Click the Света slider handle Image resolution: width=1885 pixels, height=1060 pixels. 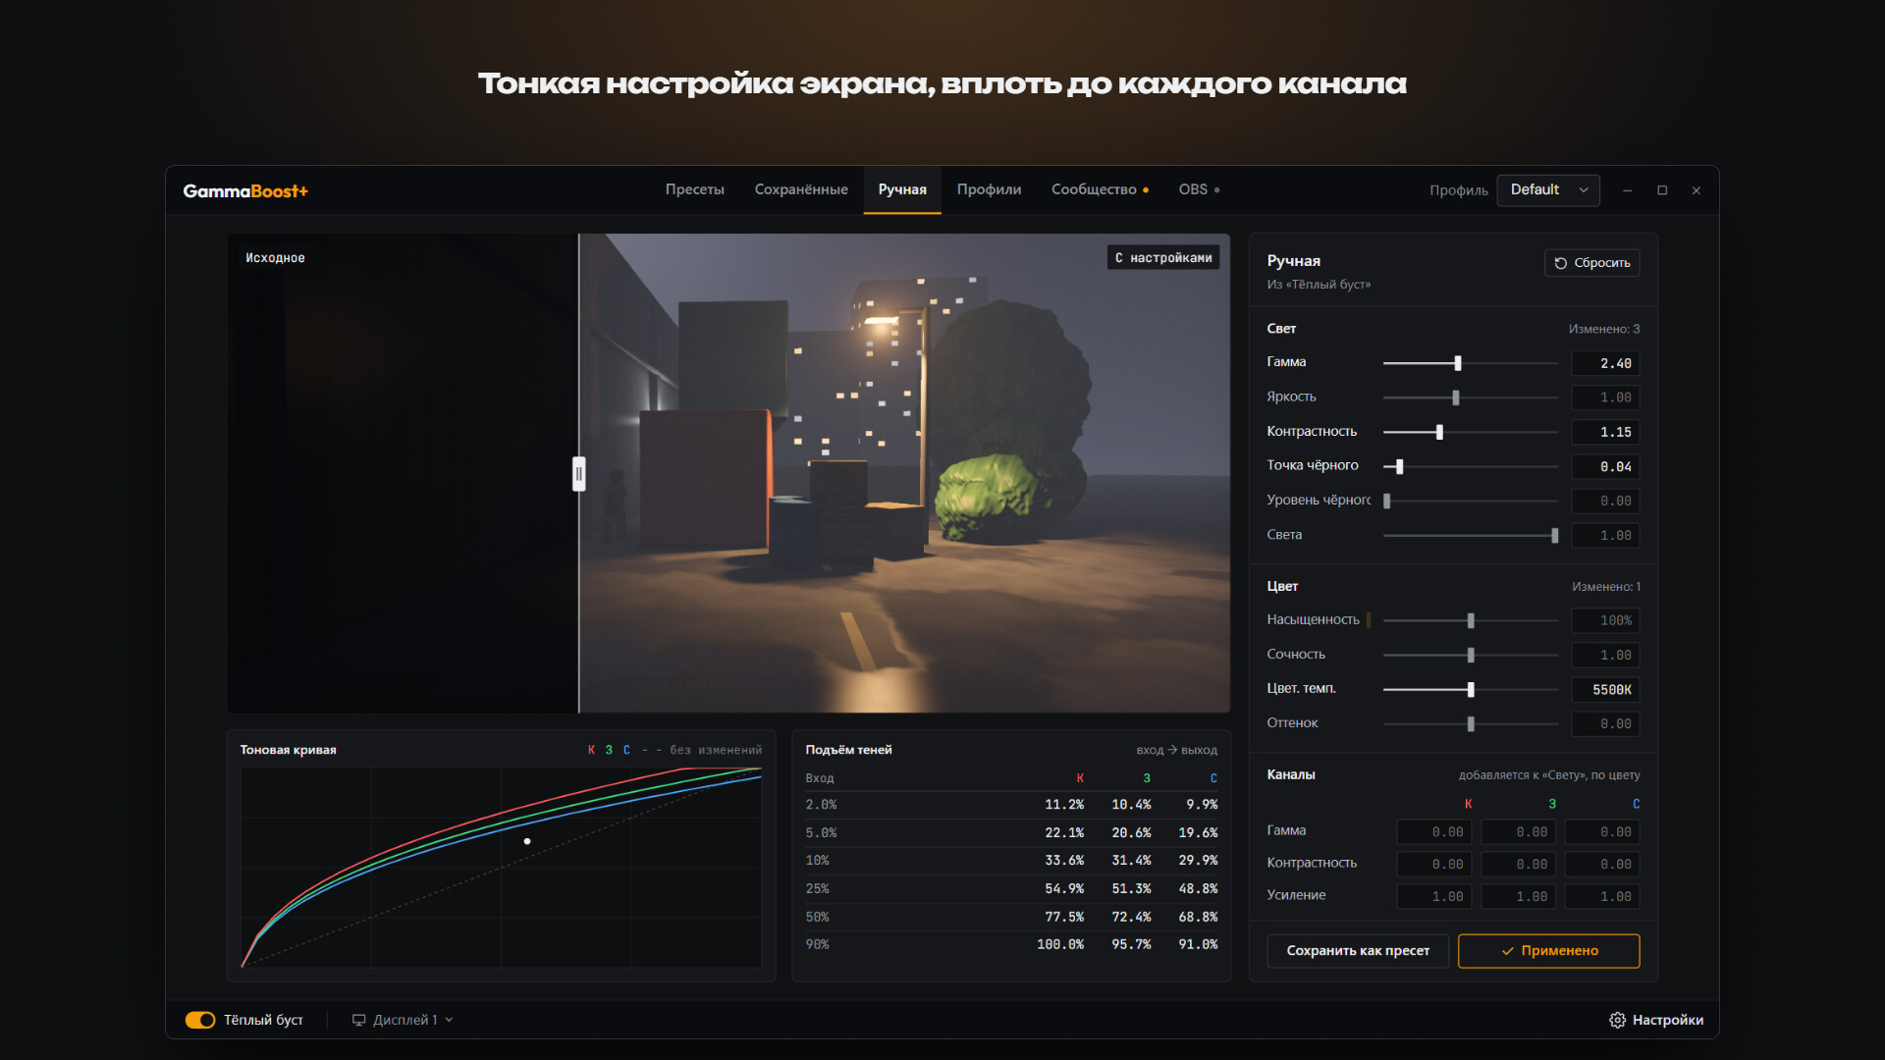point(1555,536)
